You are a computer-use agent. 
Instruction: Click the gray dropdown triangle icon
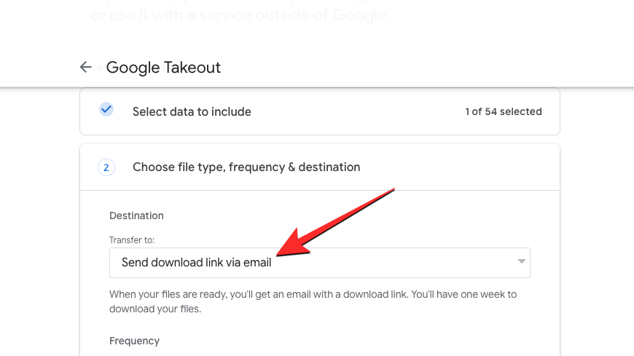click(522, 261)
